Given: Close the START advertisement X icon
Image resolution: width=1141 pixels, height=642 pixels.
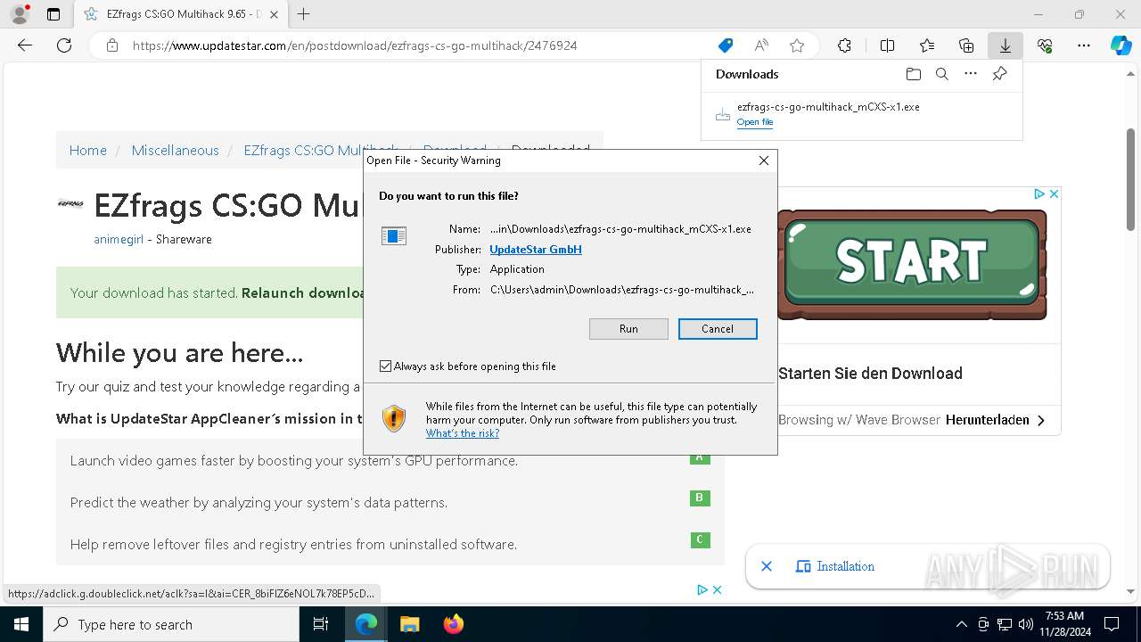Looking at the screenshot, I should tap(1054, 193).
